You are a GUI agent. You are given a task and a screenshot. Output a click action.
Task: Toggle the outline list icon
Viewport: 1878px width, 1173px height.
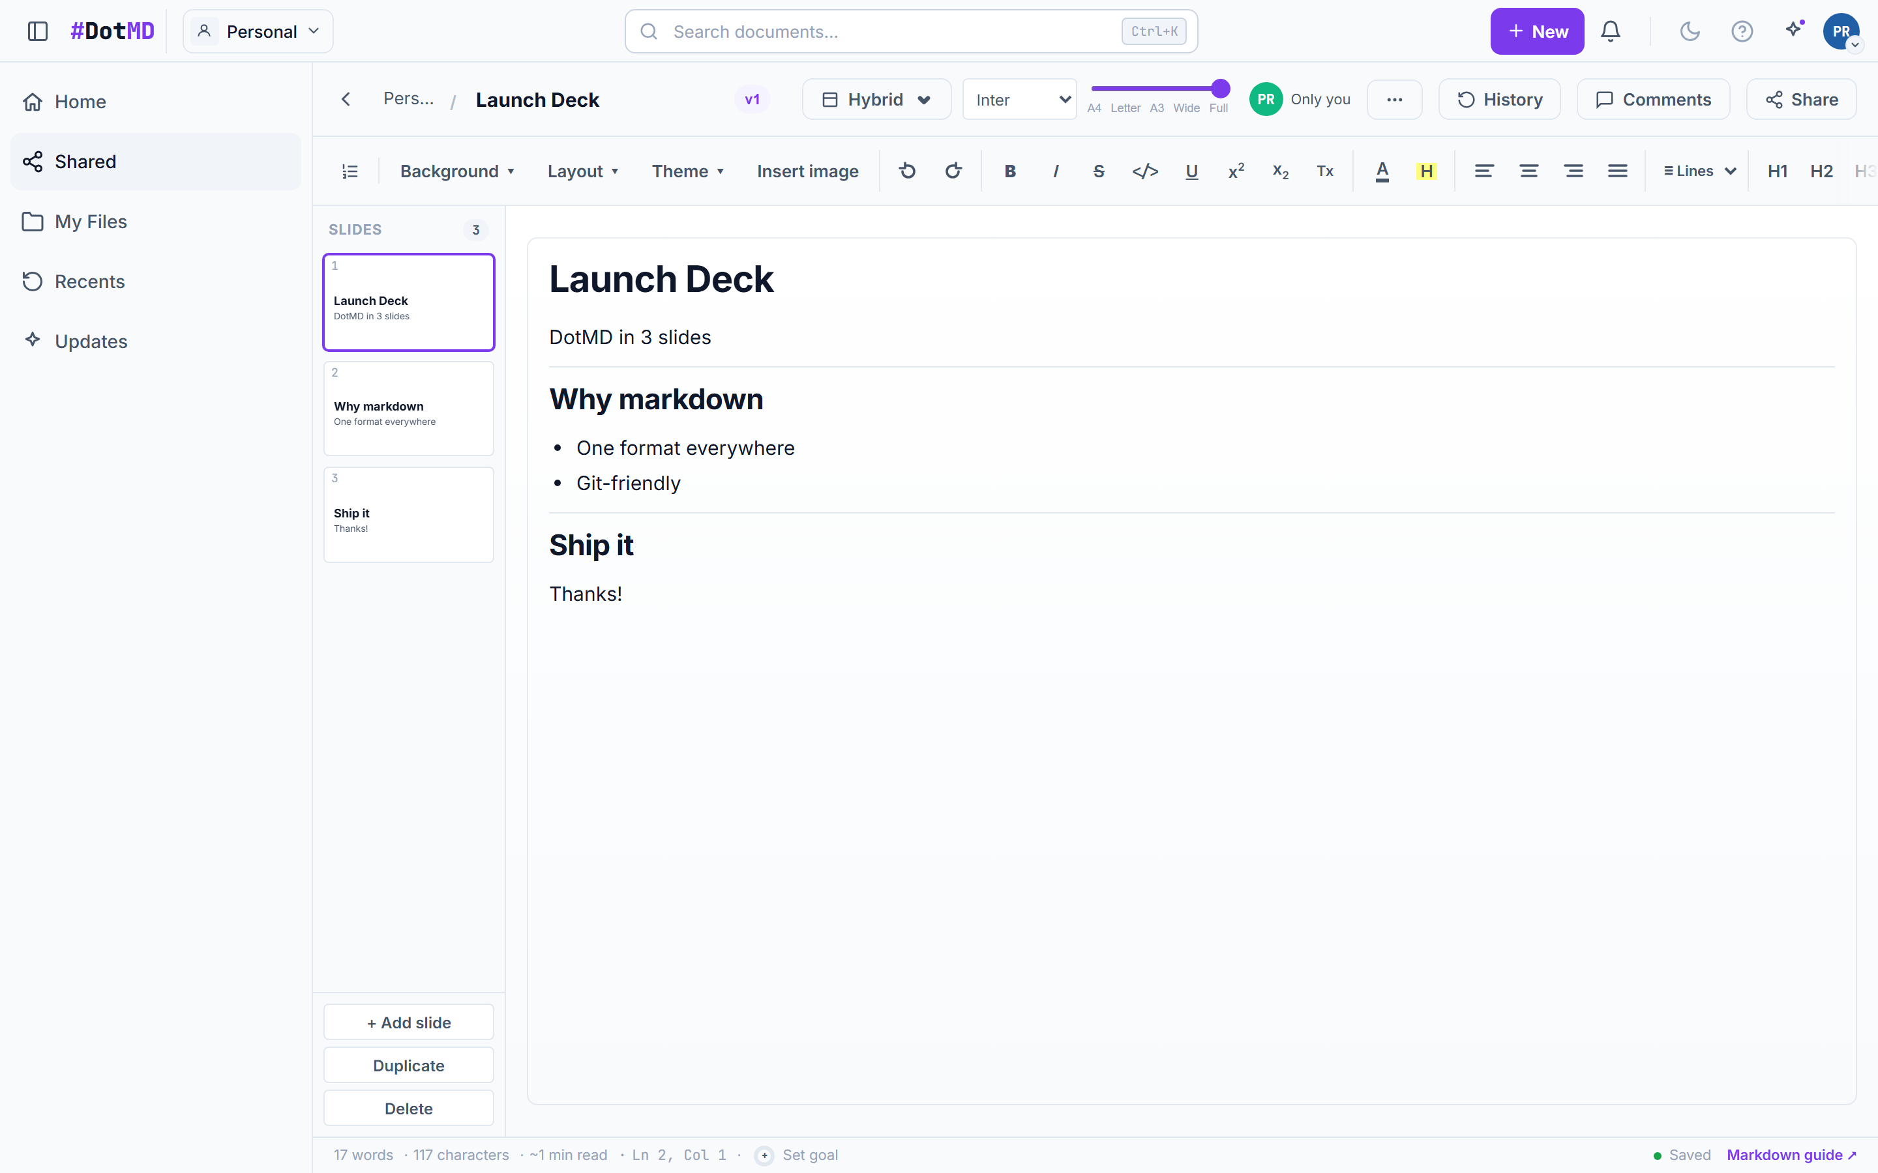tap(350, 171)
